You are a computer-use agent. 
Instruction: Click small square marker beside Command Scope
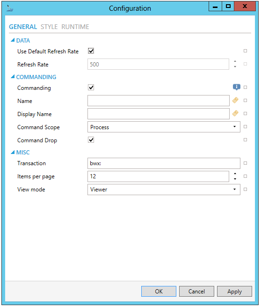245,127
